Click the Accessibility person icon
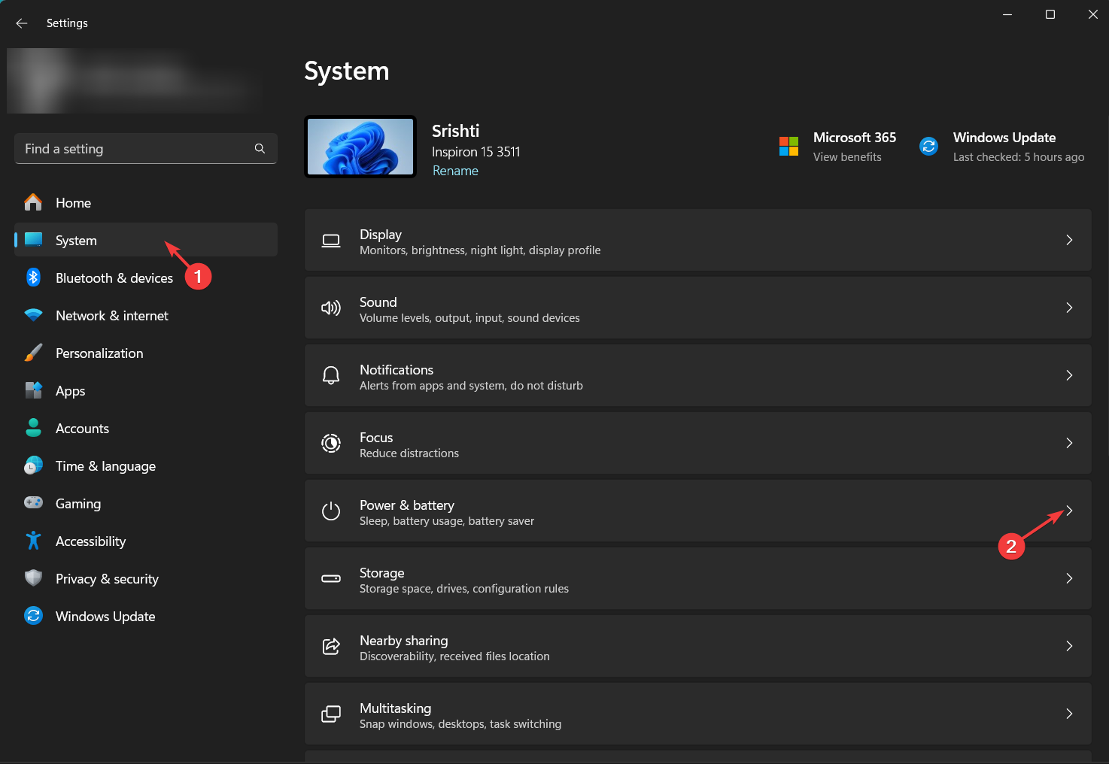 (x=33, y=541)
